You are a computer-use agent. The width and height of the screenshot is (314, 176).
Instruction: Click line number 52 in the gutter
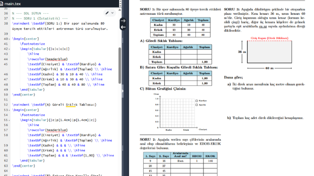tap(6, 105)
